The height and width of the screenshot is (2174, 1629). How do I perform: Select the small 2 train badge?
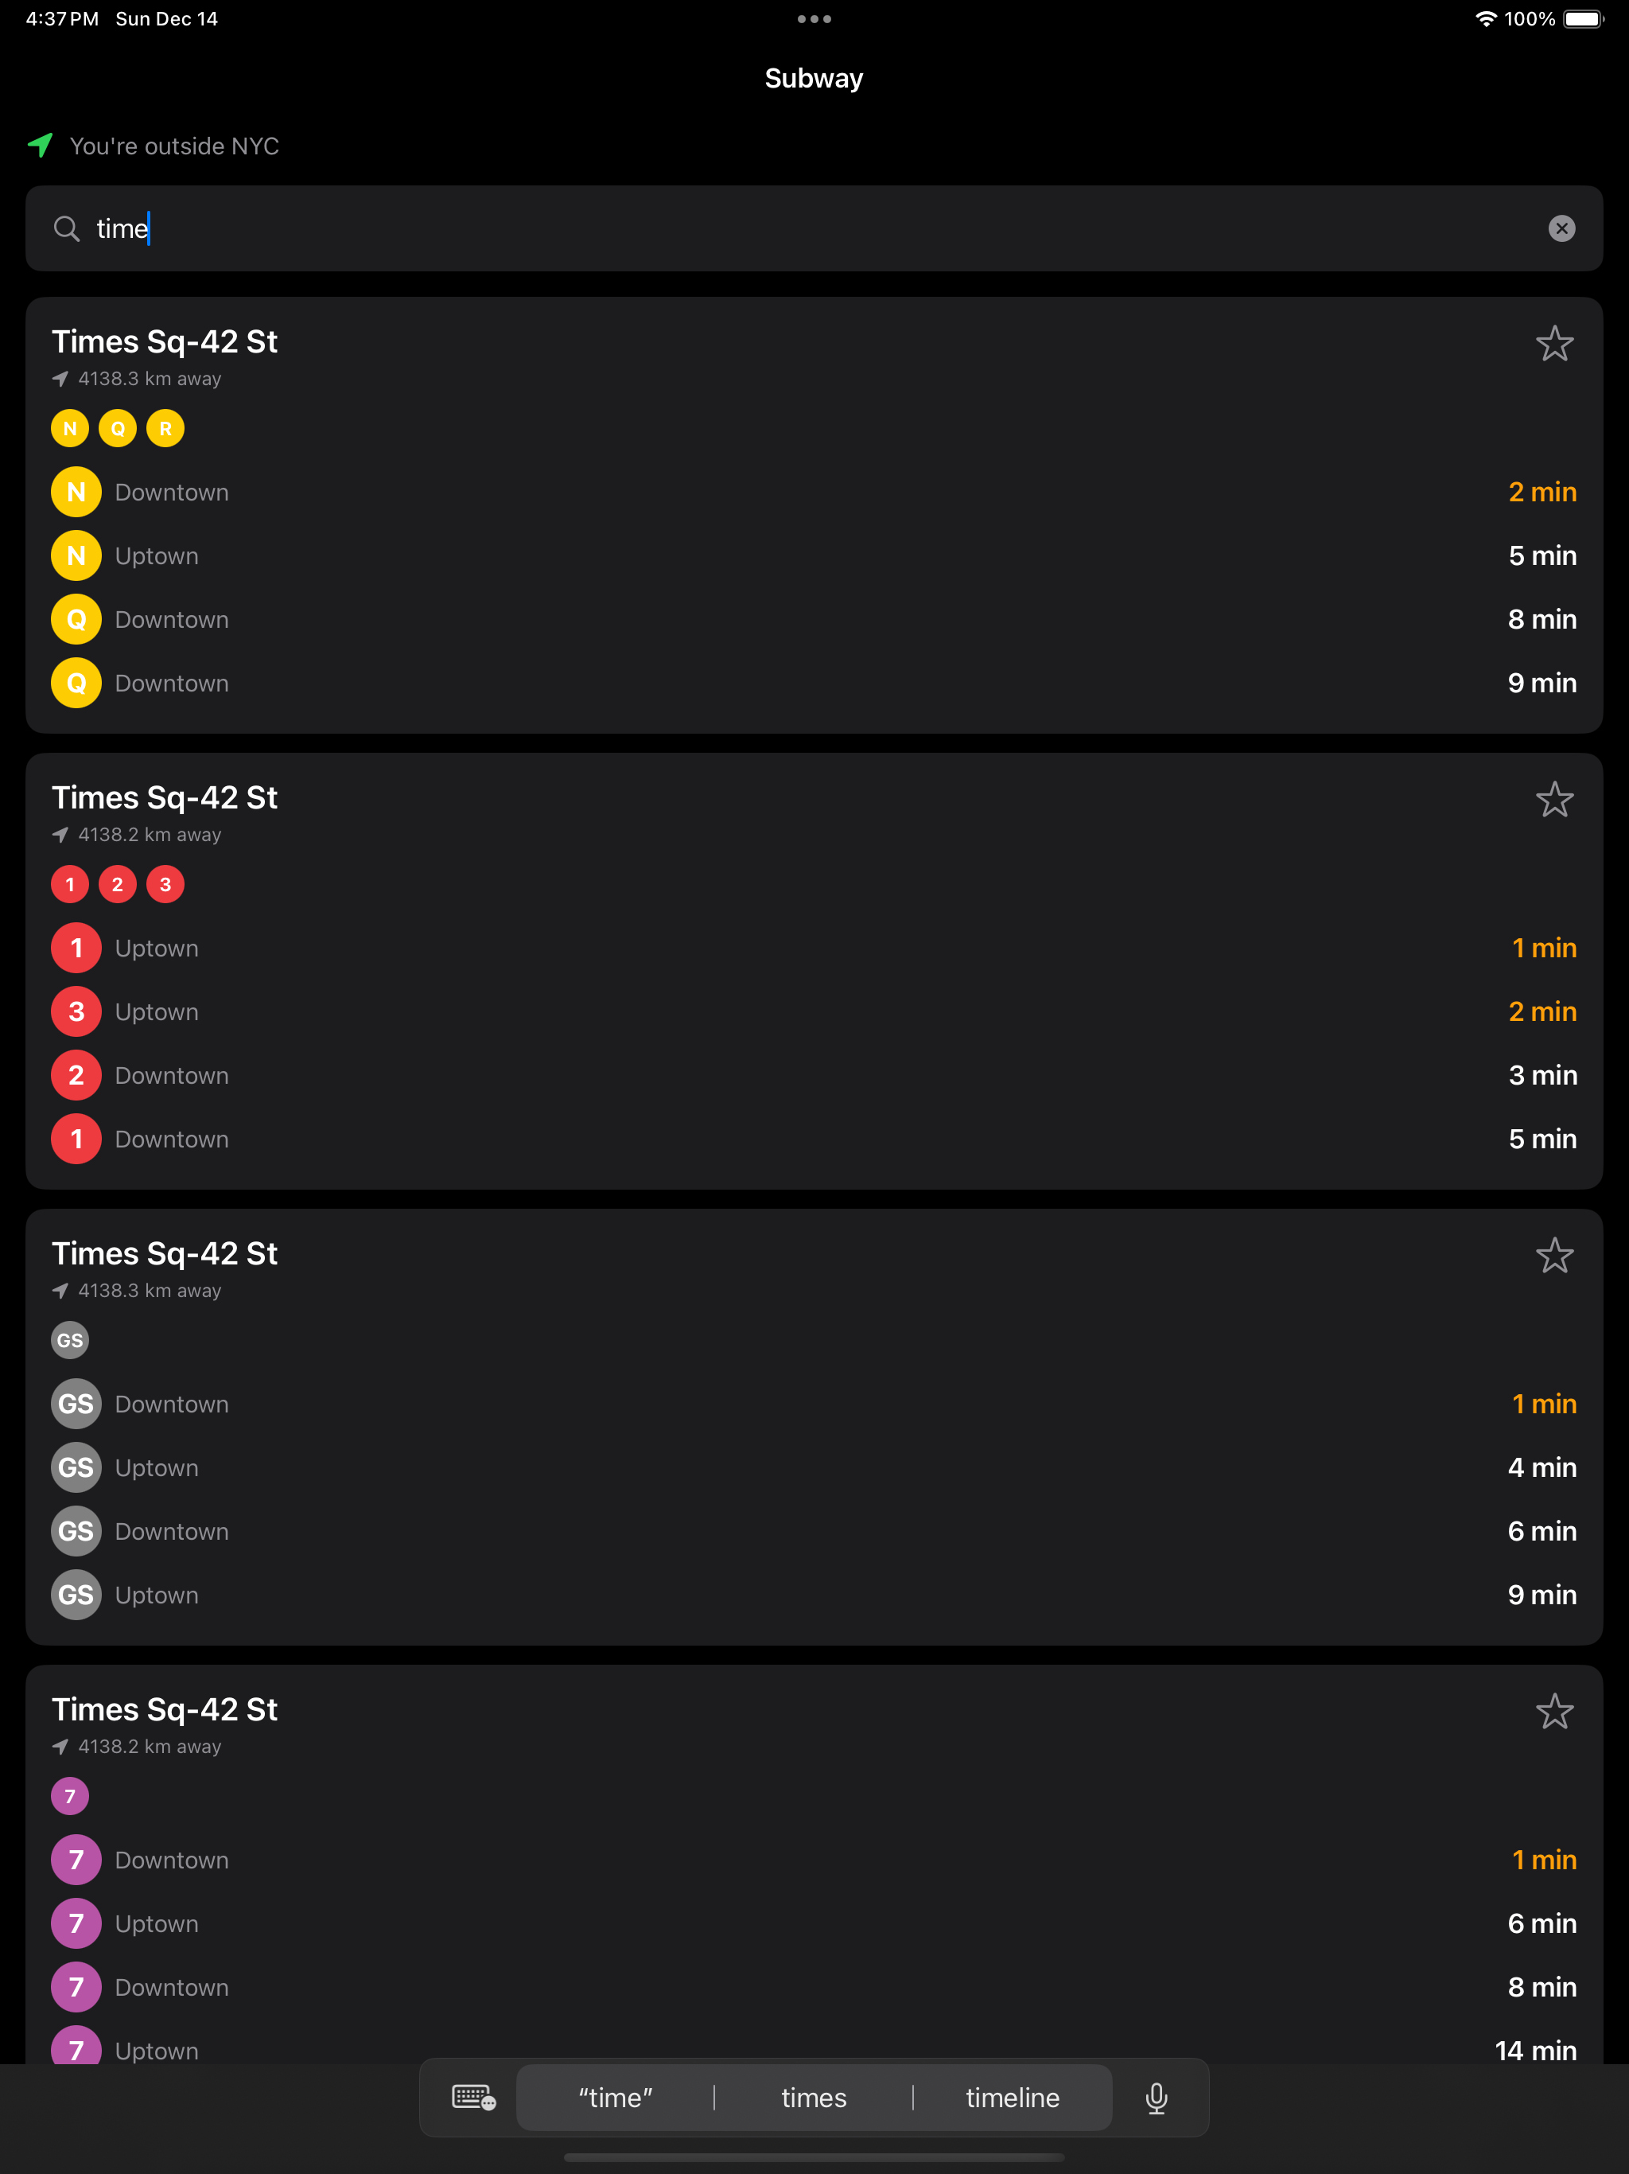click(x=118, y=885)
